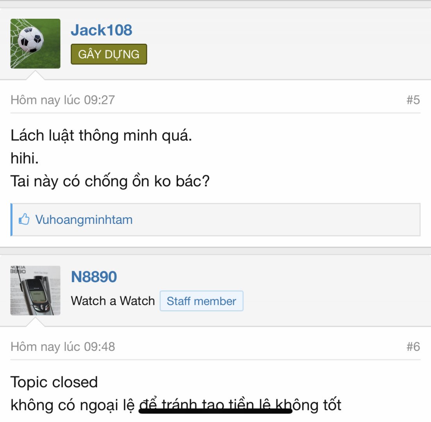Open N8890's Nokia phone avatar

pos(35,290)
